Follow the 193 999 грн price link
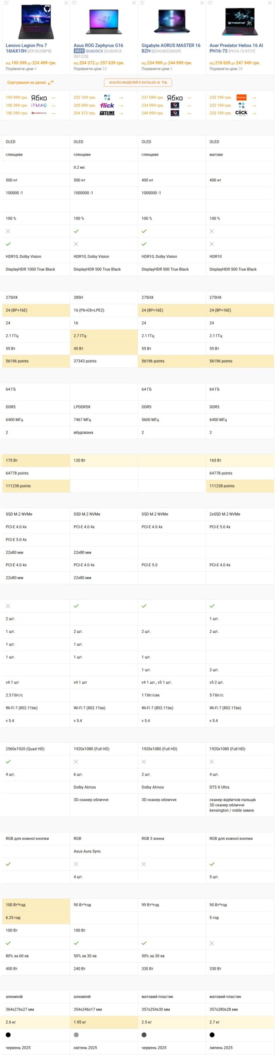The image size is (277, 1059). [x=17, y=98]
